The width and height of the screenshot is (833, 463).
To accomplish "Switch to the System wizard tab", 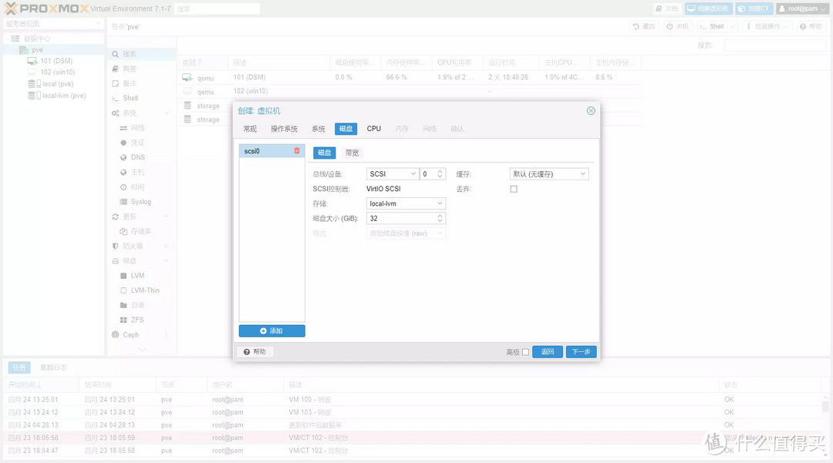I will click(x=319, y=129).
